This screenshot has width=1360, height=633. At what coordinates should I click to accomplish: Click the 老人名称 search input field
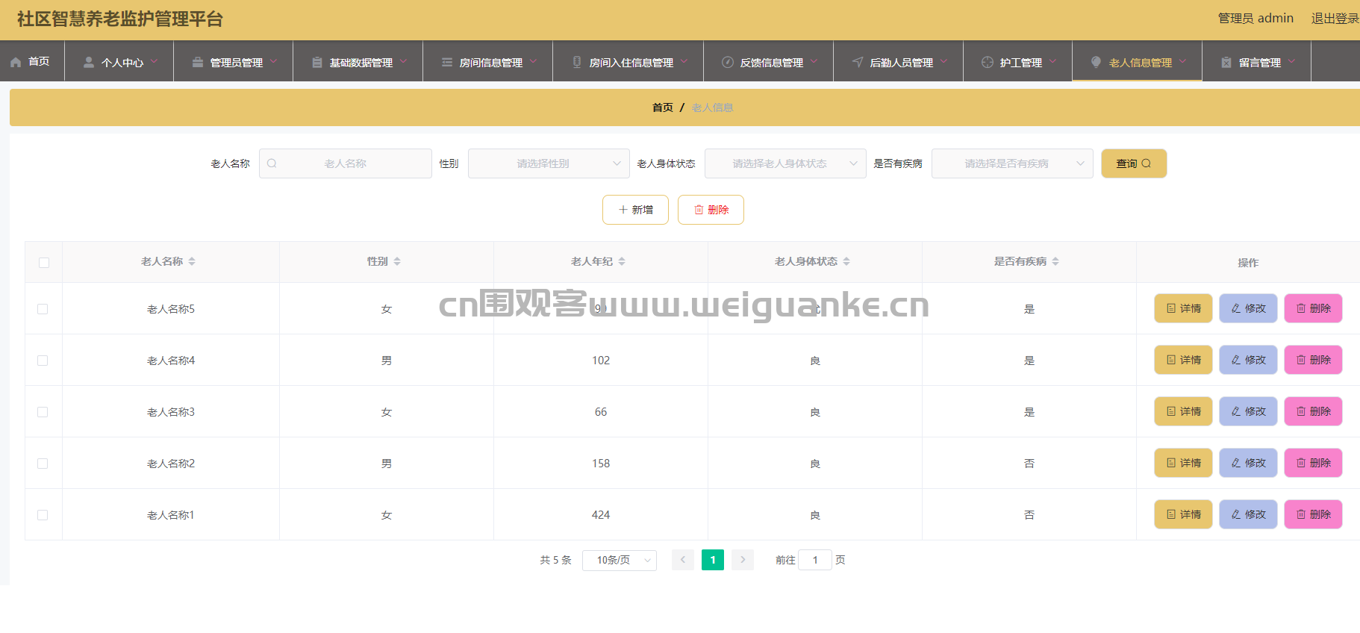346,163
